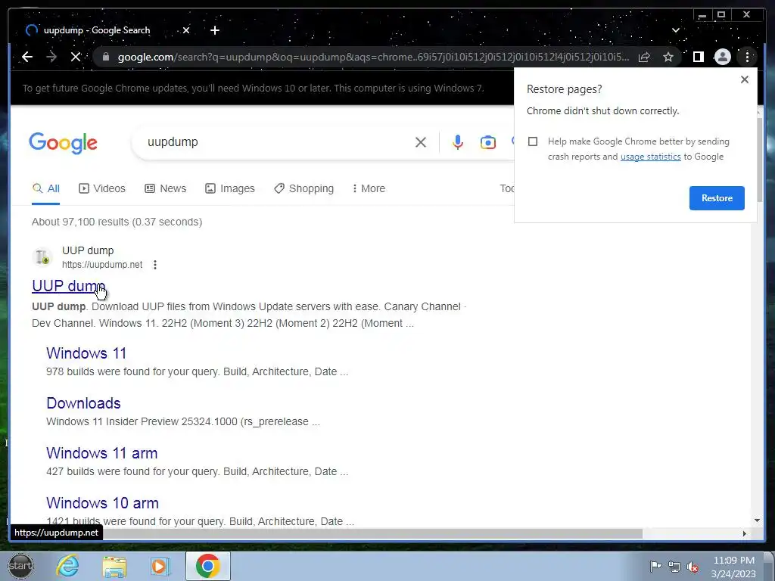Open Chrome three-dot menu

(747, 57)
